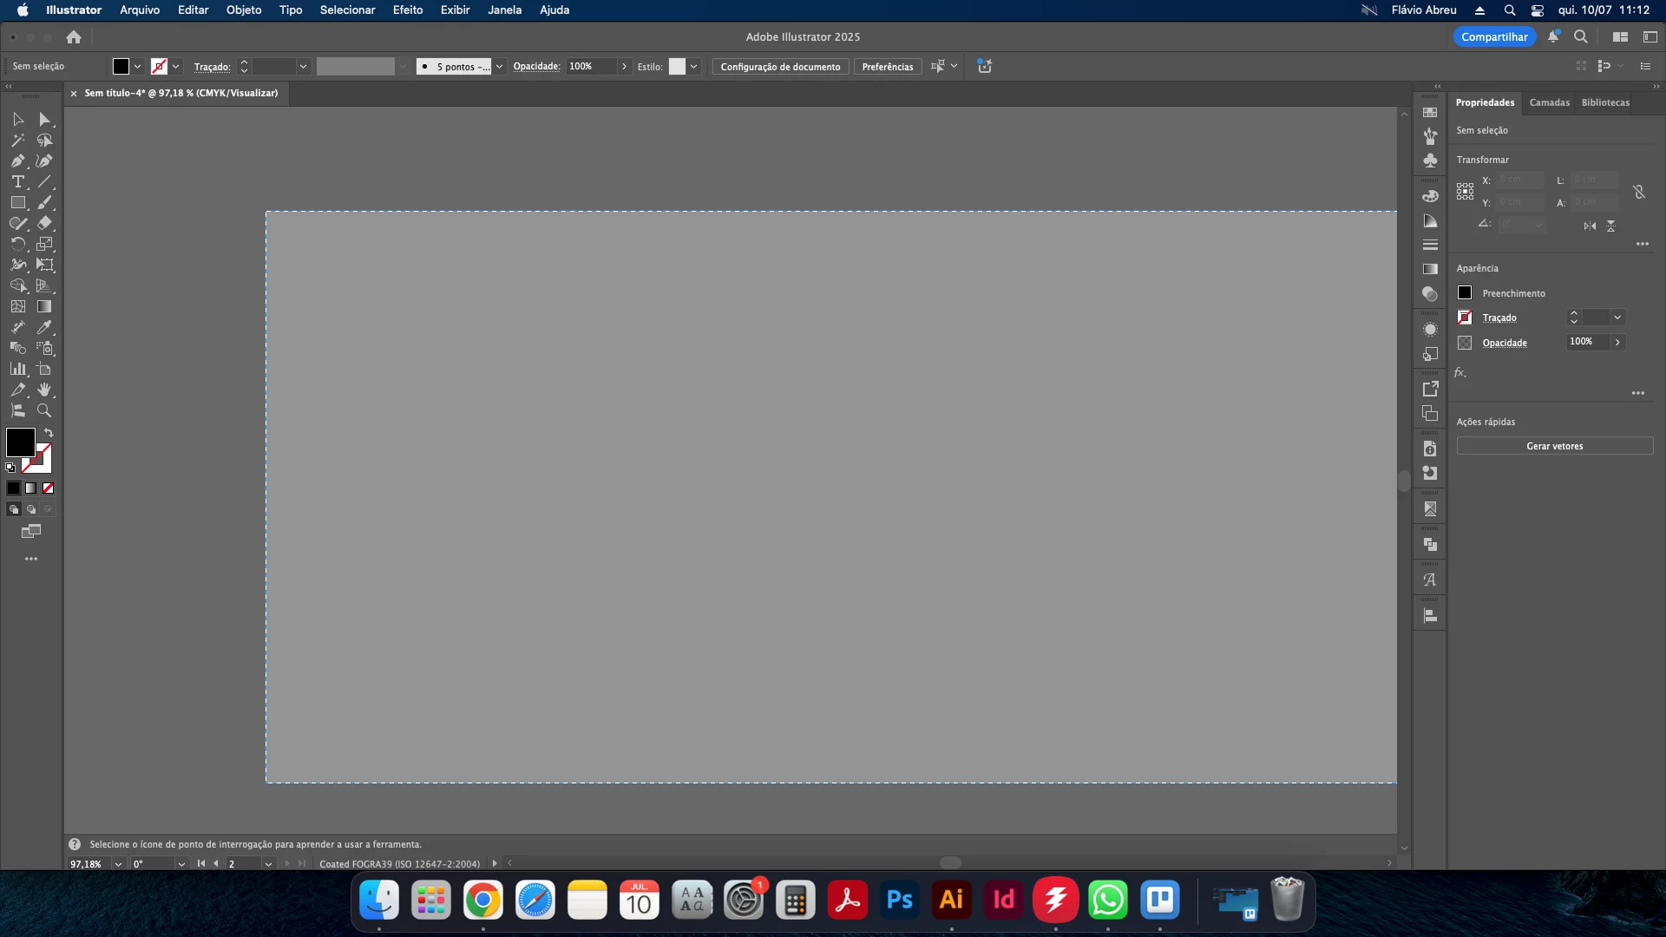The height and width of the screenshot is (937, 1666).
Task: Open the Efeito menu
Action: point(407,10)
